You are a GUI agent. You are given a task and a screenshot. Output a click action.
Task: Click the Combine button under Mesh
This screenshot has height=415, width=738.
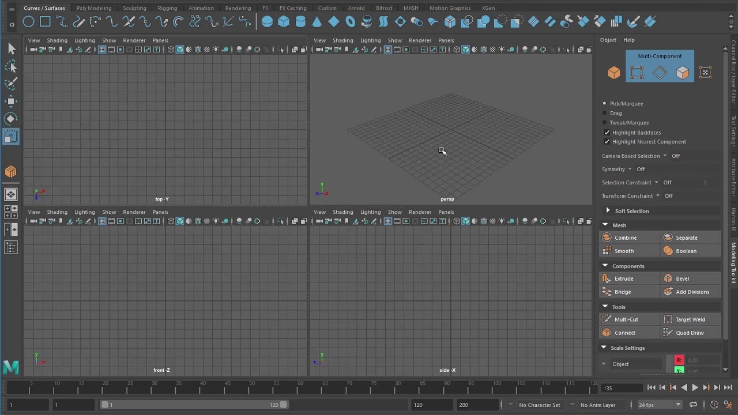(629, 237)
